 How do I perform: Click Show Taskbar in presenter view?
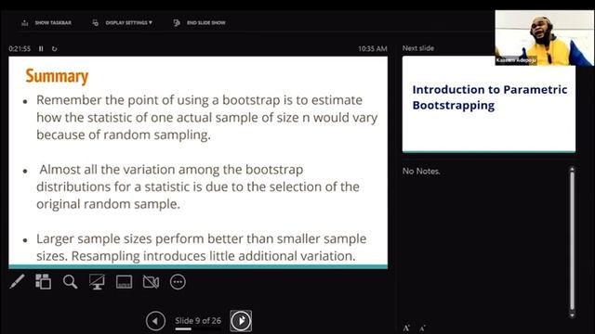point(46,22)
